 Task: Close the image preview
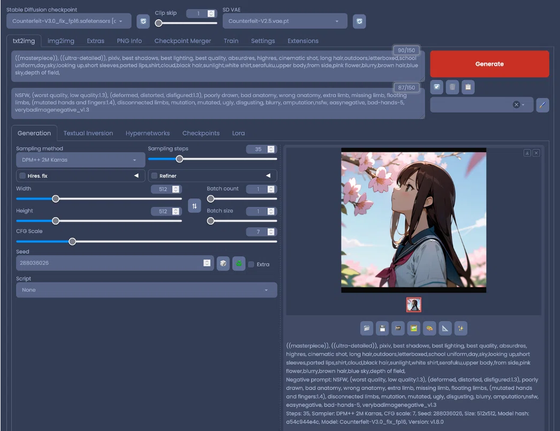coord(536,153)
